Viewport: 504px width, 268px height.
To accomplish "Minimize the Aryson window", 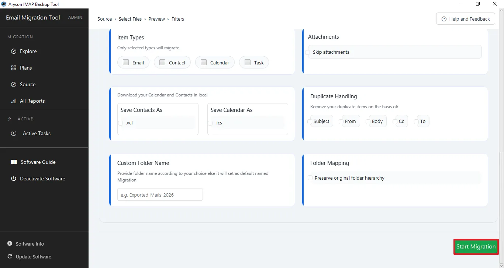I will [461, 4].
